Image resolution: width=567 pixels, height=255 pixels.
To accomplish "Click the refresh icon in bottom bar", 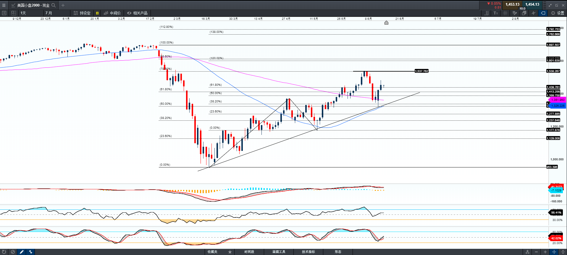I will (4, 252).
